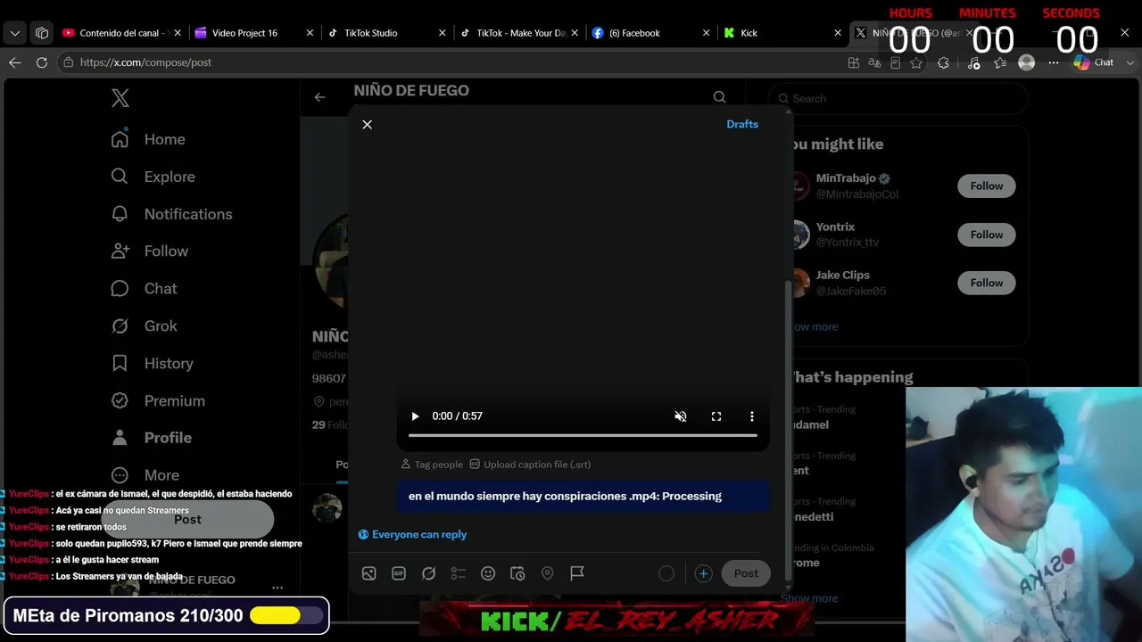Unmute the video preview sound

(x=681, y=416)
